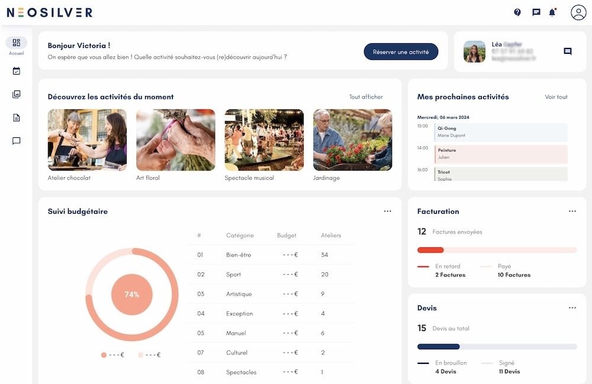Open the activities gallery icon in sidebar
Viewport: 592px width, 384px height.
tap(16, 93)
